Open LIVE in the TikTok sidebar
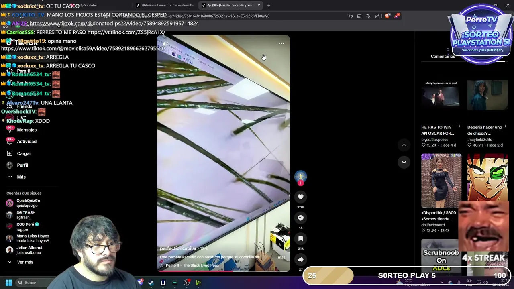514x289 pixels. [x=21, y=118]
